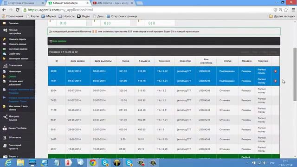
Task: Click the Мои заявки panel heading
Action: coord(59,41)
